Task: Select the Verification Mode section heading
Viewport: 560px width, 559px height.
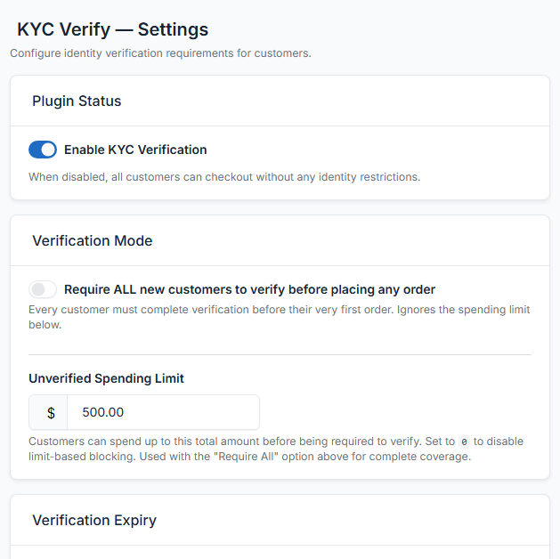Action: tap(93, 240)
